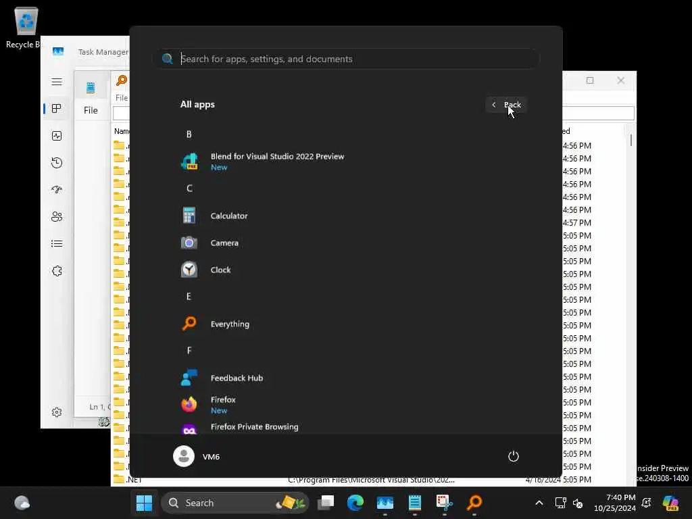Switch to Task Manager on taskbar
Viewport: 692px width, 519px height.
(385, 503)
